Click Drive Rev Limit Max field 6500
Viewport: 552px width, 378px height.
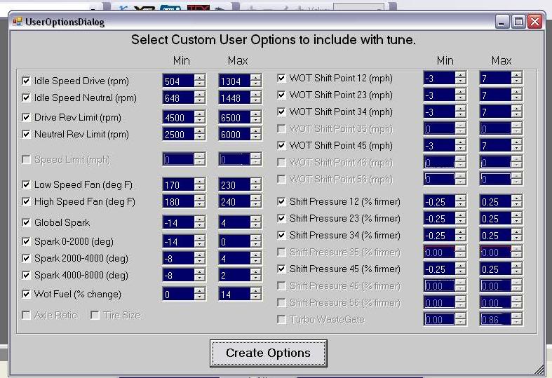pyautogui.click(x=234, y=118)
